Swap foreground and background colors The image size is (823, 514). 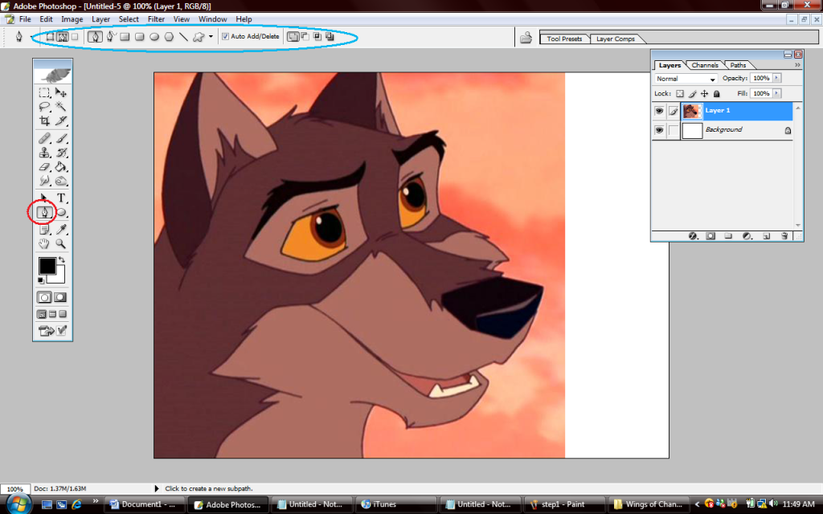point(62,259)
